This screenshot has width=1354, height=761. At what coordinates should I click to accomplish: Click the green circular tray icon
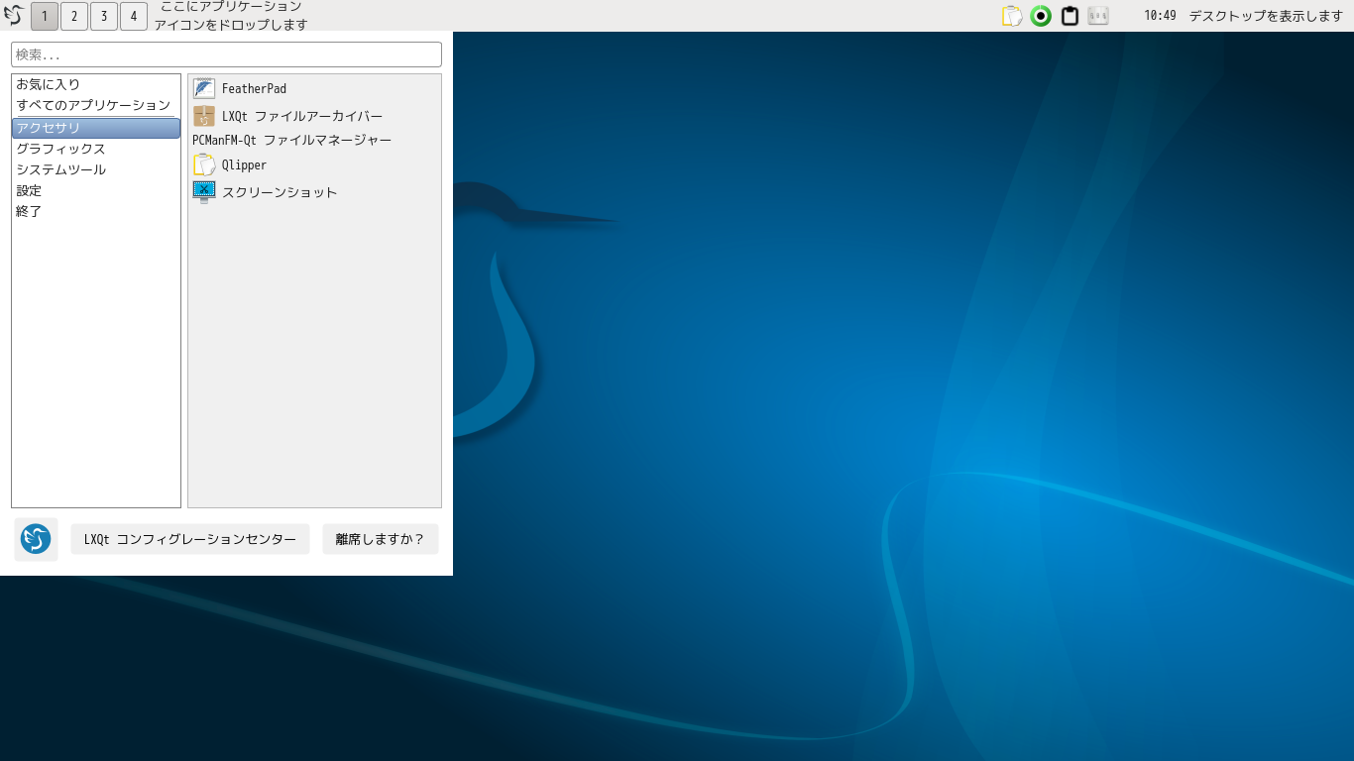[x=1041, y=16]
